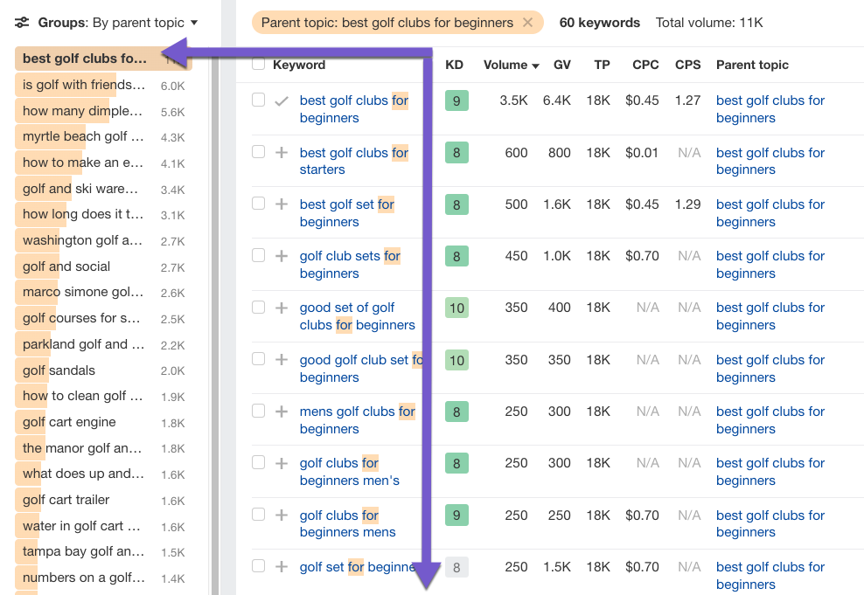Check the 'best golf clubs for beginners' keyword row
The image size is (864, 595).
tap(259, 100)
